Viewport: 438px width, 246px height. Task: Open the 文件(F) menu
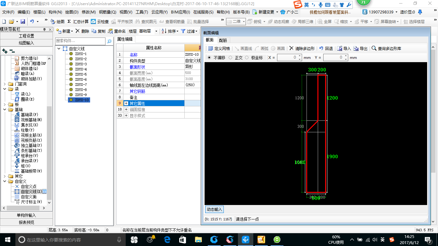pos(8,12)
